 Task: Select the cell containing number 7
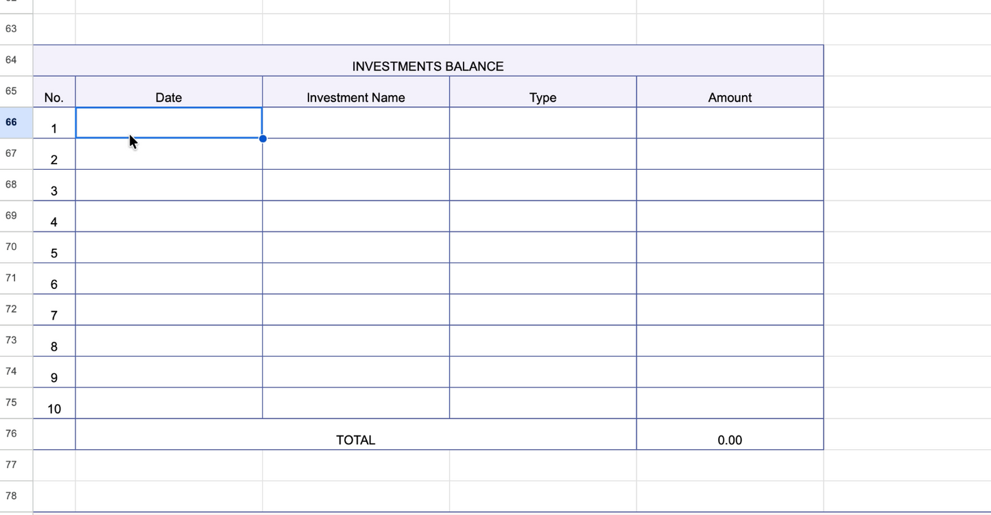click(x=54, y=310)
